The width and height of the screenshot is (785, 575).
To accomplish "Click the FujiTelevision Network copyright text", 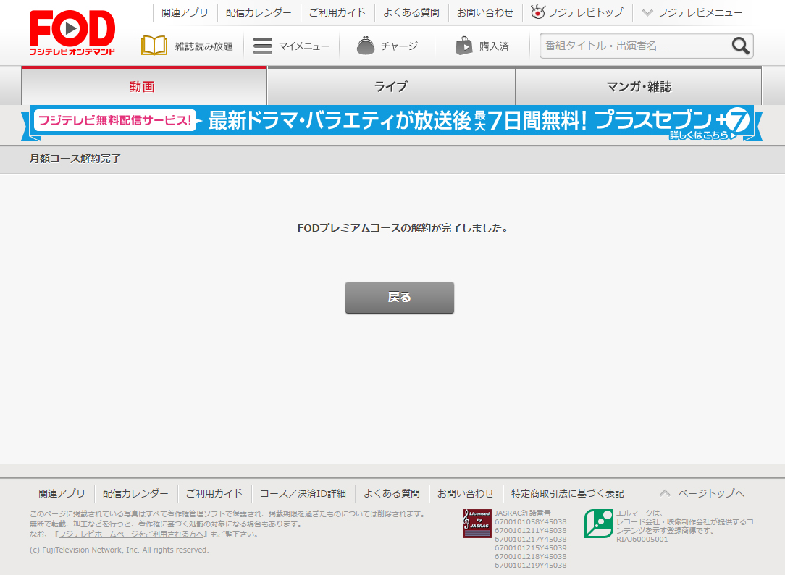I will click(119, 550).
